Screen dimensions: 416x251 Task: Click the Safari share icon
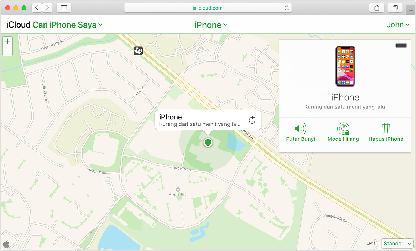click(377, 8)
